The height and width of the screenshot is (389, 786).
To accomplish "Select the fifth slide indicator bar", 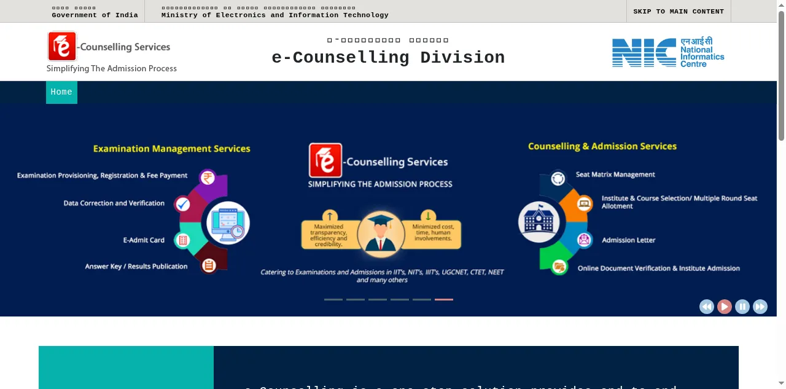I will pos(422,299).
